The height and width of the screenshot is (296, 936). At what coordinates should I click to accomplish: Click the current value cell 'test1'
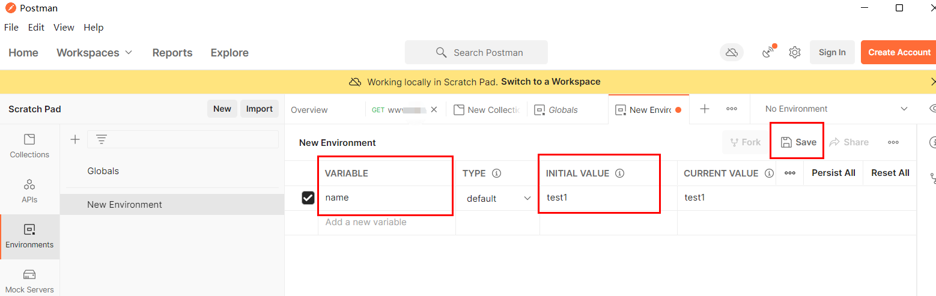click(x=797, y=198)
